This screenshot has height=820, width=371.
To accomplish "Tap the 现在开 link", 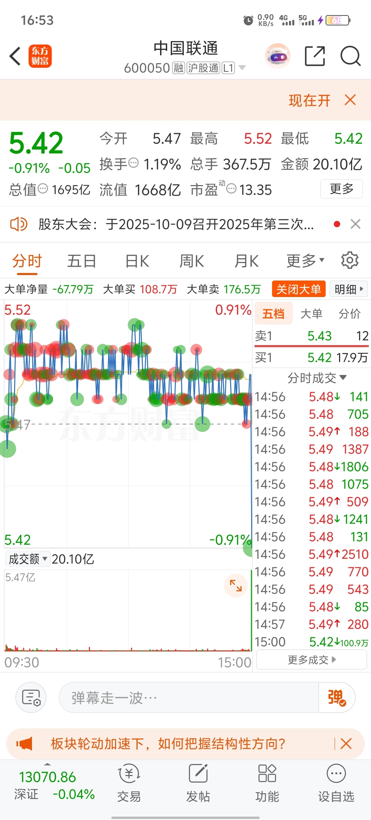I will pos(310,101).
